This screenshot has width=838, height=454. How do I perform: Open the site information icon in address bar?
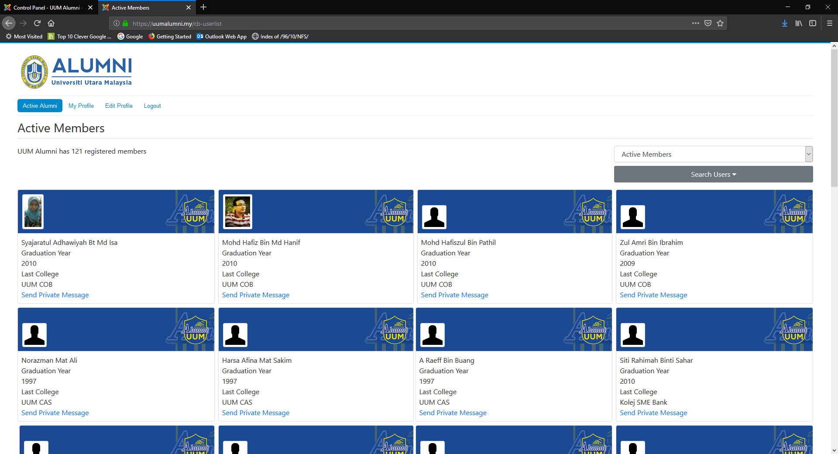tap(117, 23)
